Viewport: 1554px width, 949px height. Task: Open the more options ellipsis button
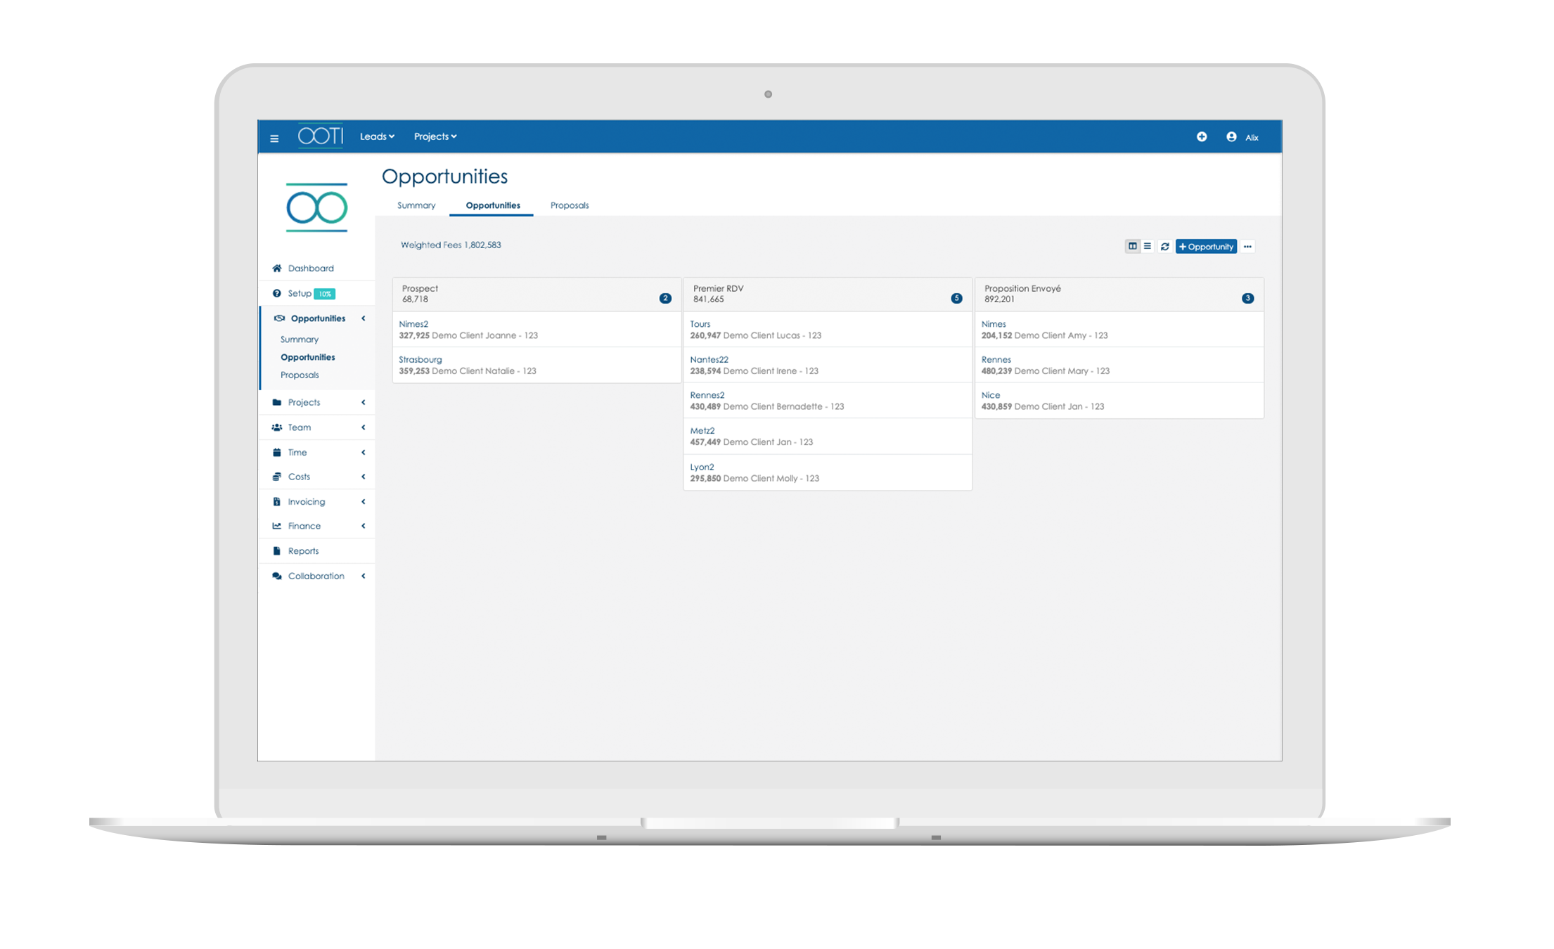pos(1247,246)
